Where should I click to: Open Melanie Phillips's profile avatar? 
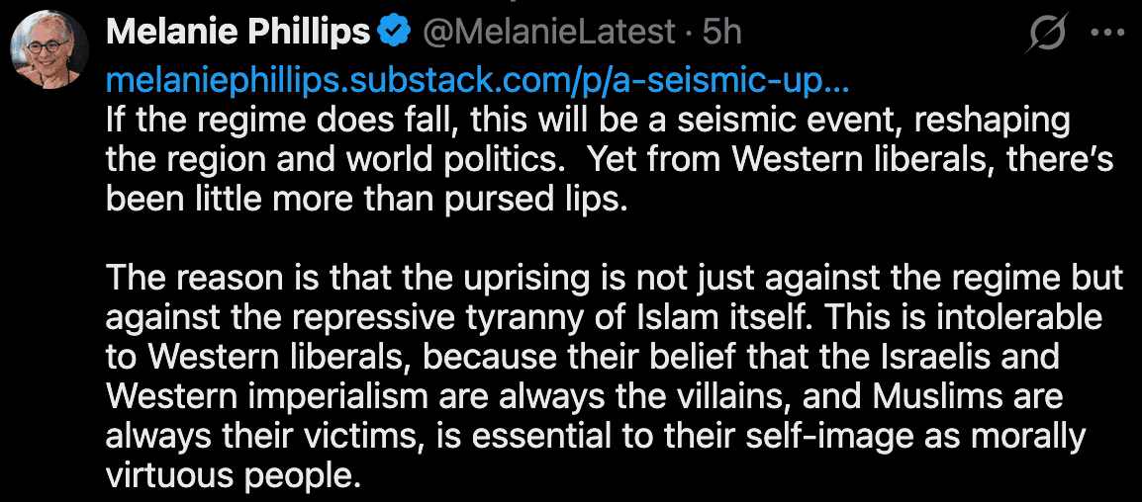48,49
